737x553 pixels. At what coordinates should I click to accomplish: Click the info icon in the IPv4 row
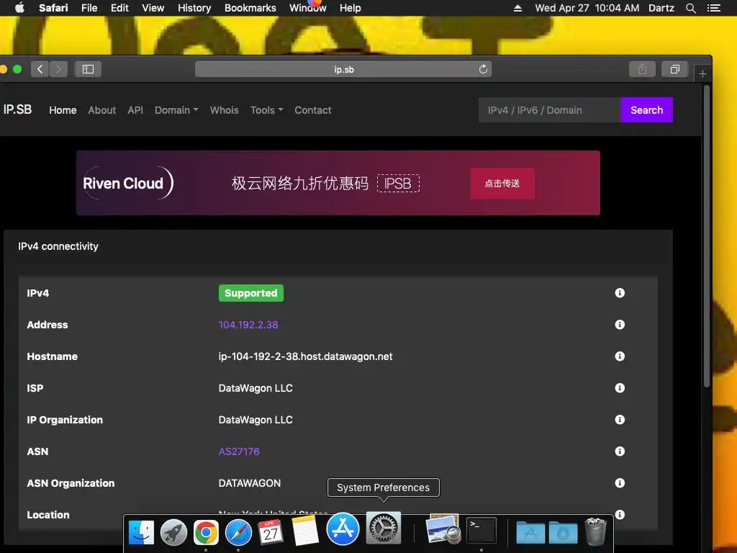[620, 293]
